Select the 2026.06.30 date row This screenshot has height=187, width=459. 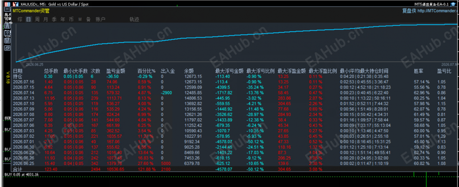coord(23,146)
